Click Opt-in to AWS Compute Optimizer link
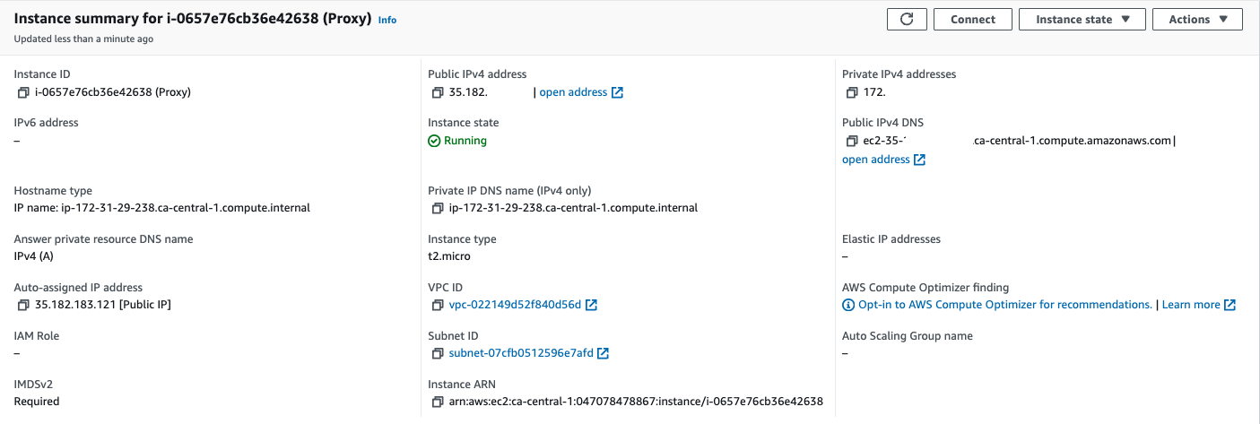 click(1004, 306)
